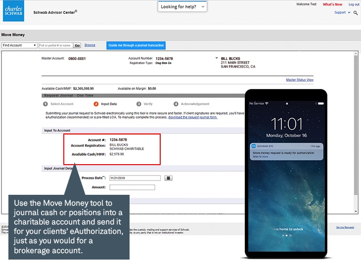Open the Process Date calendar picker
The image size is (361, 266).
pos(168,178)
